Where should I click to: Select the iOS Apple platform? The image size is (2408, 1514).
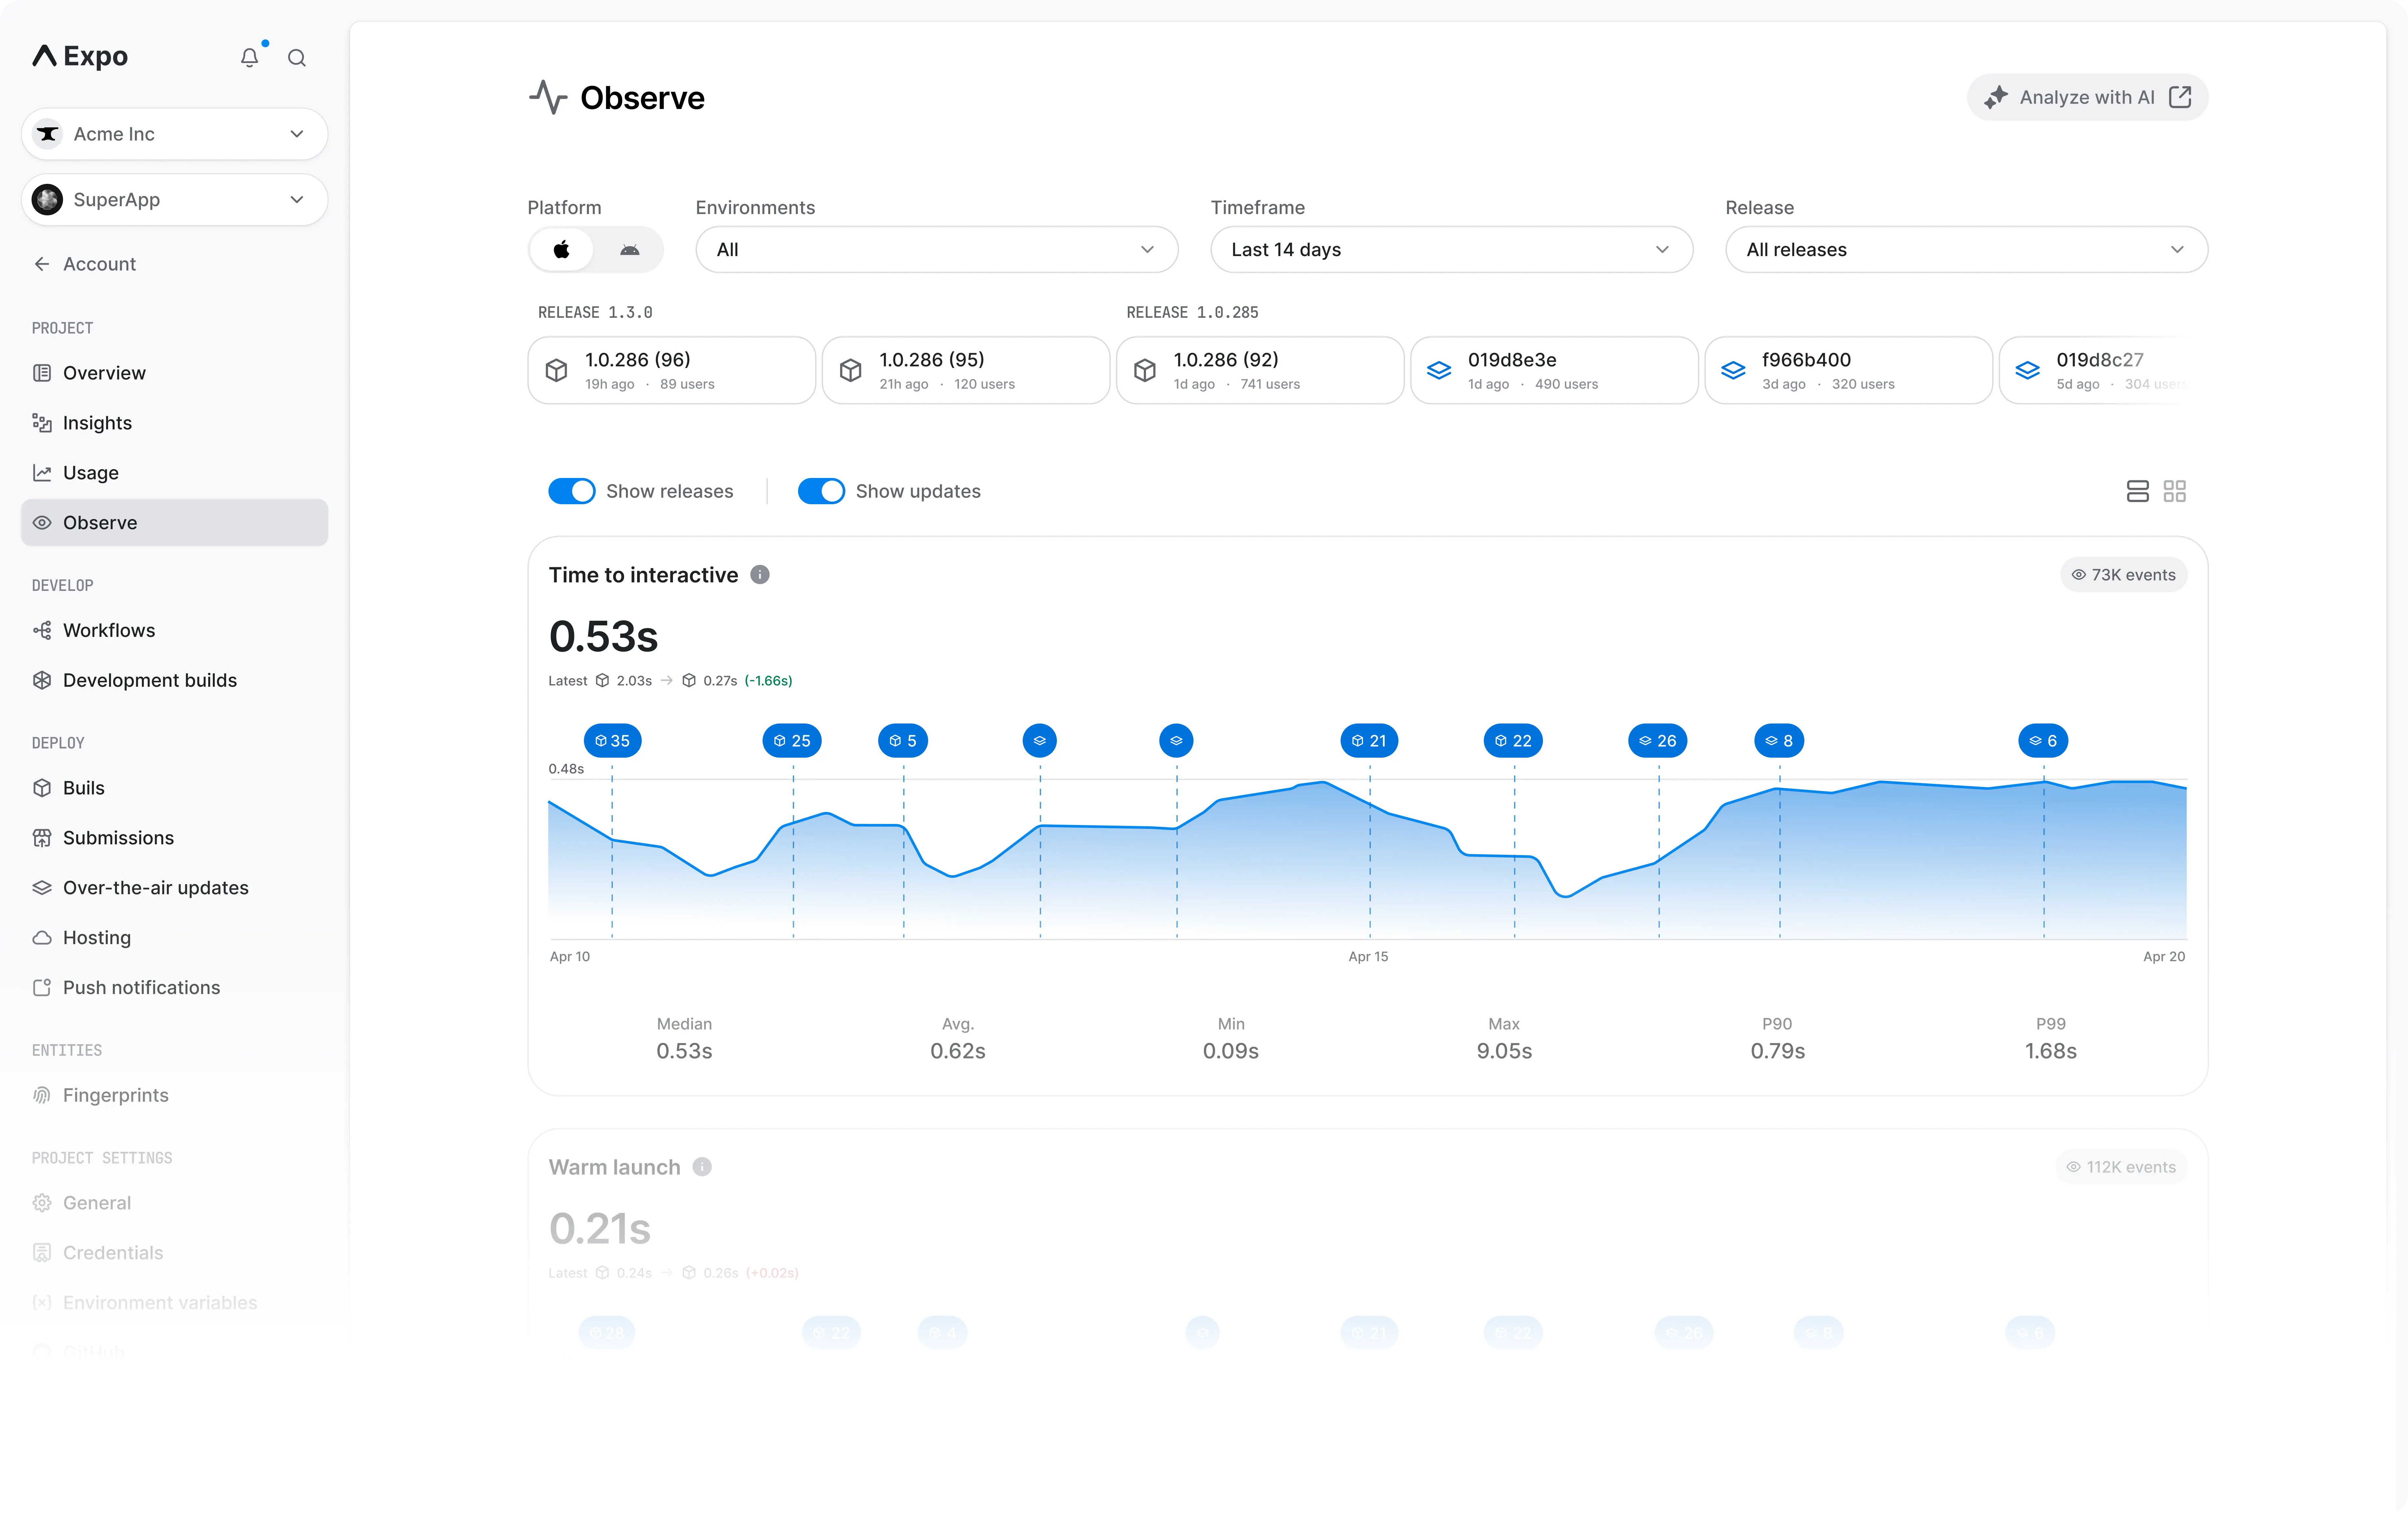(x=562, y=250)
